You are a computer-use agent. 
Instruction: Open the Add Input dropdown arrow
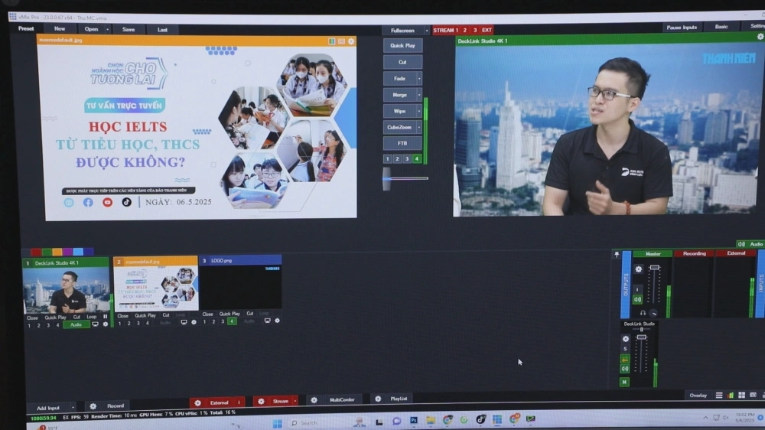tap(73, 408)
